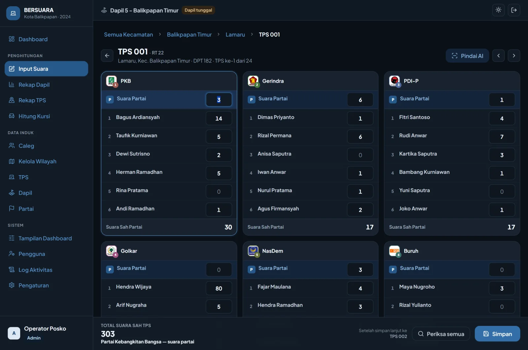528x350 pixels.
Task: Toggle the light/dark theme sun icon
Action: [498, 10]
